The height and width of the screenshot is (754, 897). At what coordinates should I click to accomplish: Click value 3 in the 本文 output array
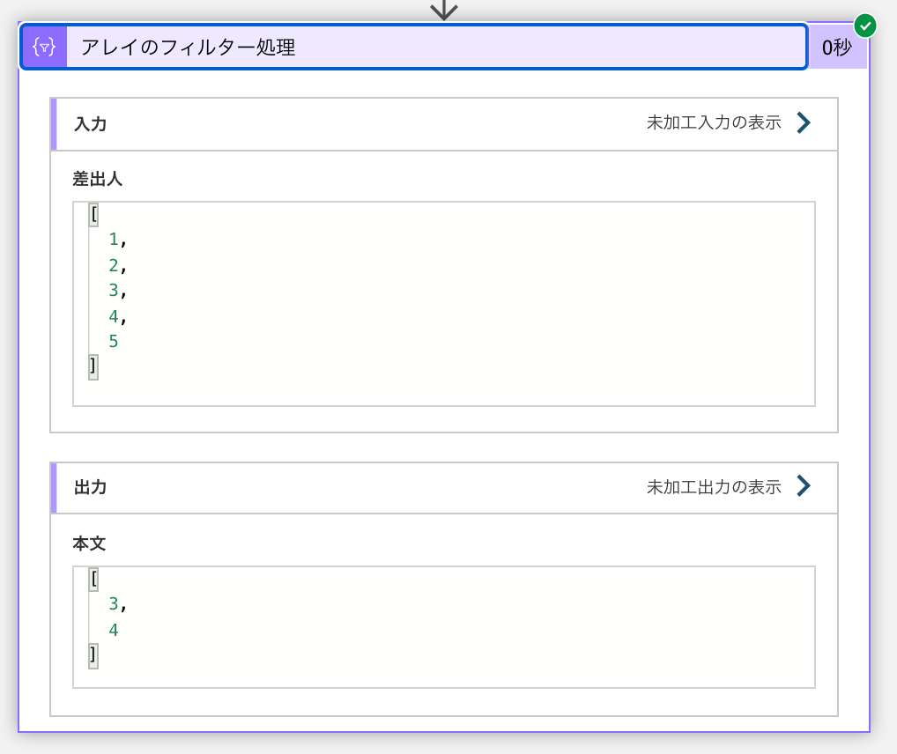click(114, 604)
